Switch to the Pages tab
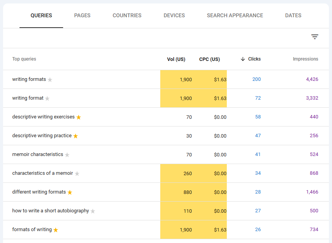 pos(82,16)
